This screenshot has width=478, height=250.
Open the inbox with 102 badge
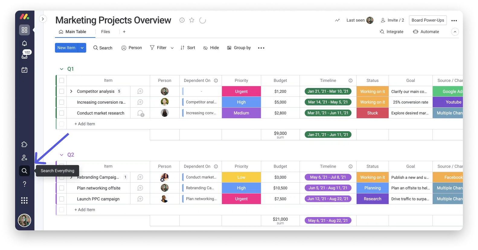[x=24, y=56]
